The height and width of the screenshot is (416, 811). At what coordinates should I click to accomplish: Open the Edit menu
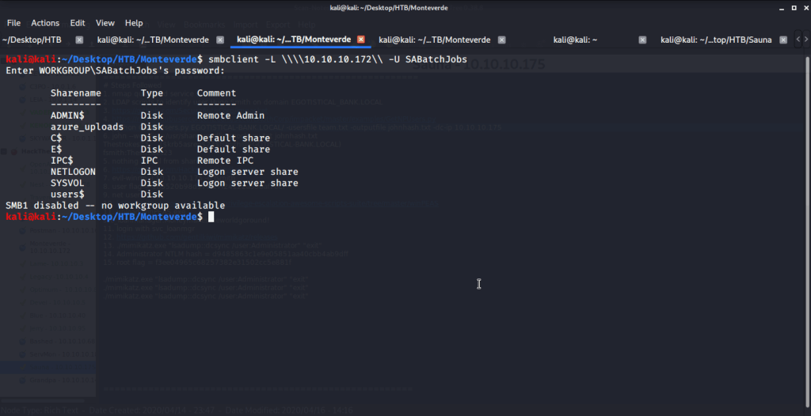78,23
